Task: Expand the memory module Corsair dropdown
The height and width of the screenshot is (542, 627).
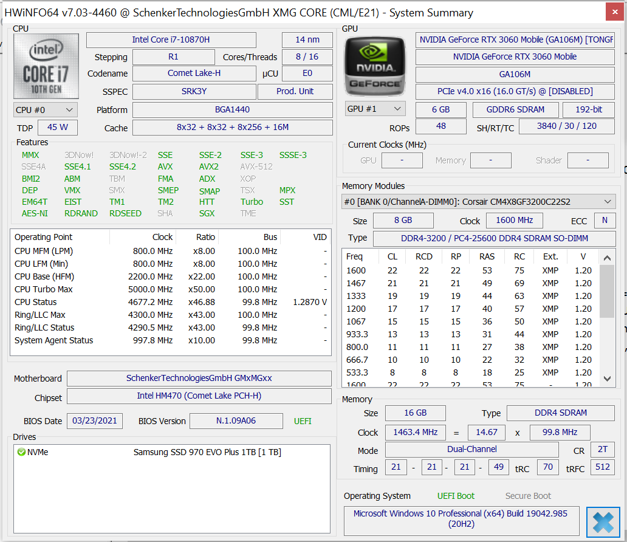Action: 479,202
